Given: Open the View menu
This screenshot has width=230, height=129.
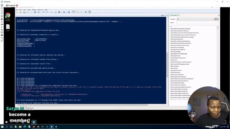Looking at the screenshot, I should 24,10.
